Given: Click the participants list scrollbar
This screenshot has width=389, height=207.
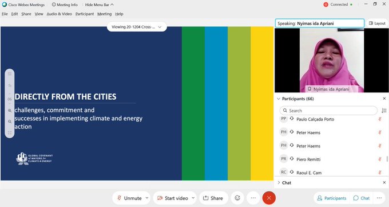Looking at the screenshot, I should [387, 159].
